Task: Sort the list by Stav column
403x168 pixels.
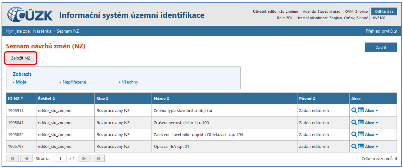Action: pos(102,99)
